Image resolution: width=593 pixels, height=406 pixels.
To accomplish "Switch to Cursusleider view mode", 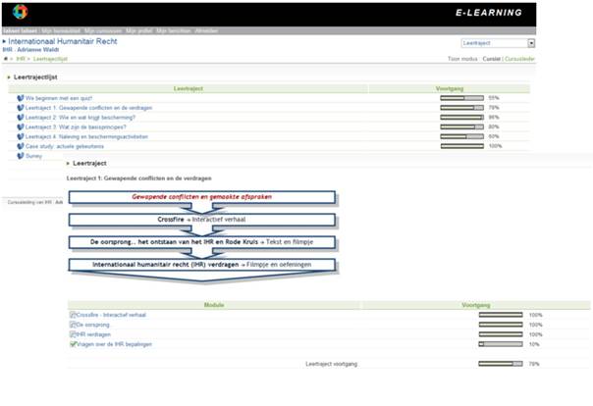I will coord(519,59).
